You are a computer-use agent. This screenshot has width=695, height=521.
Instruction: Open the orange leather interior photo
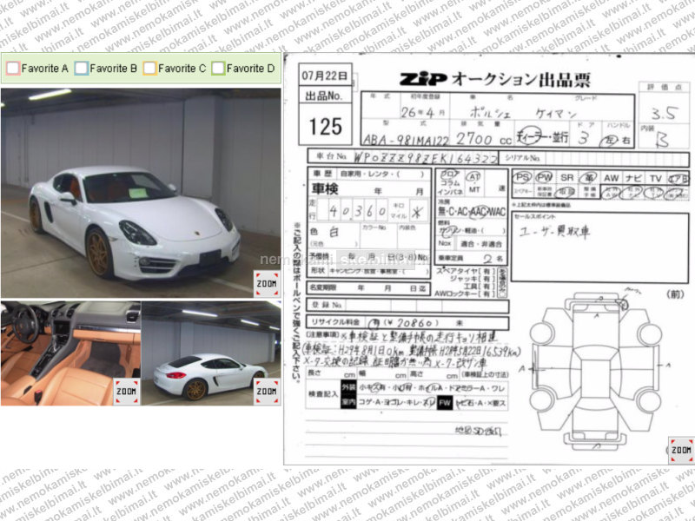click(x=70, y=353)
